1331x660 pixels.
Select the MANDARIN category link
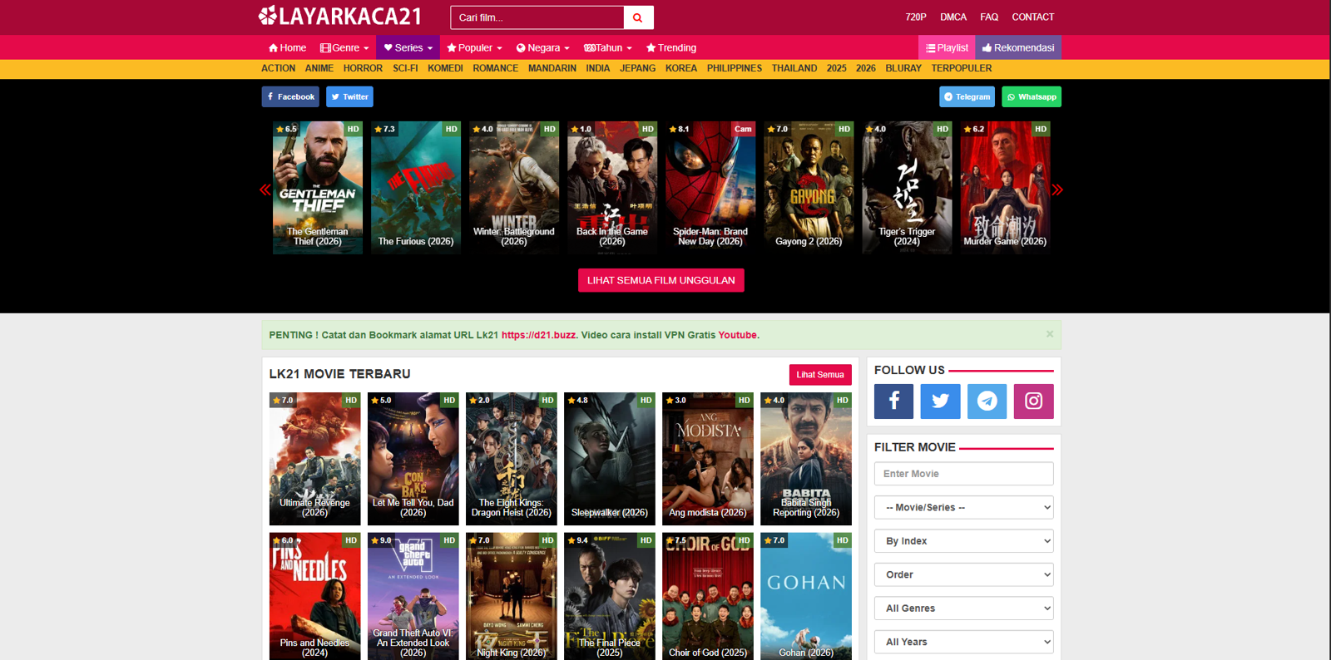pyautogui.click(x=552, y=68)
